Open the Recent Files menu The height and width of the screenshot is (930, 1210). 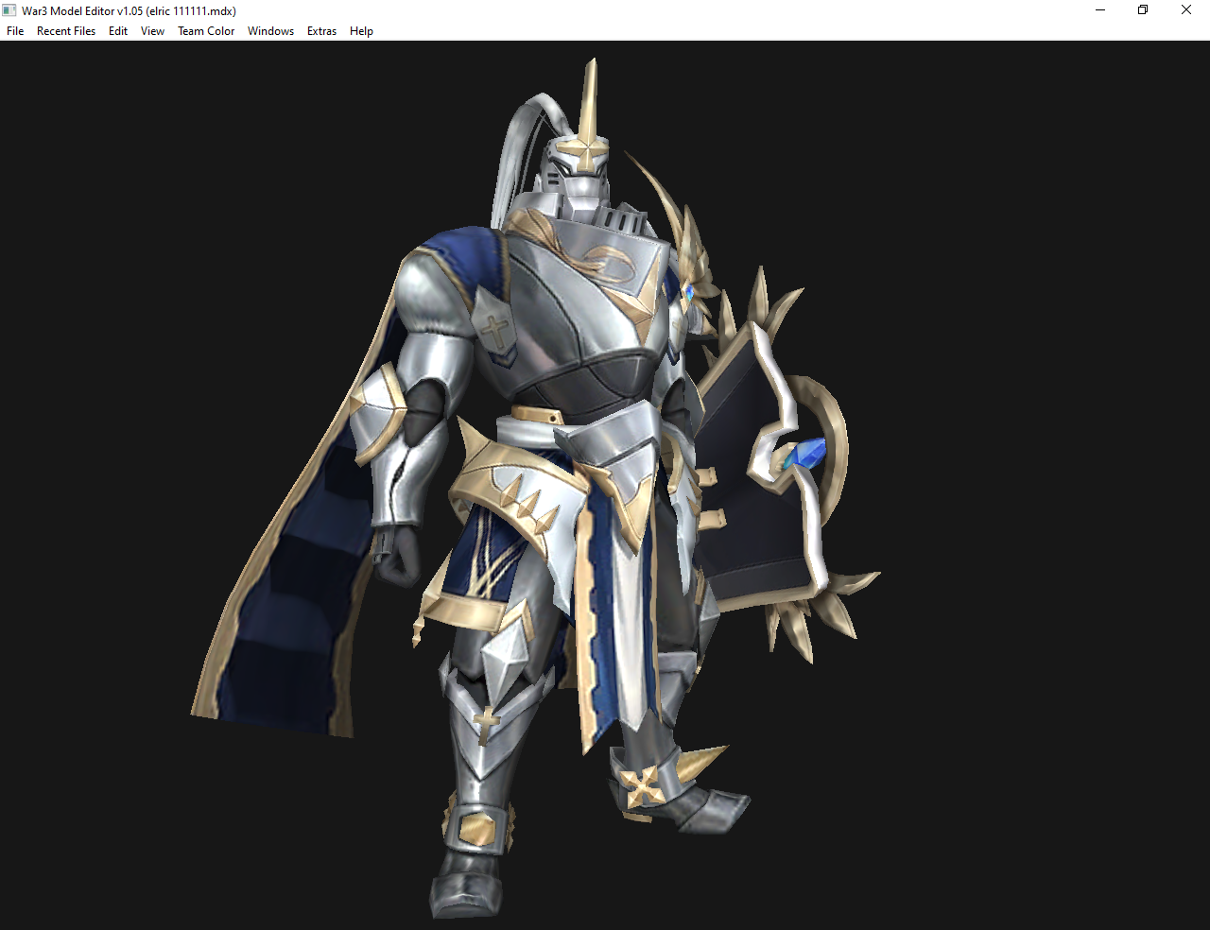click(66, 31)
